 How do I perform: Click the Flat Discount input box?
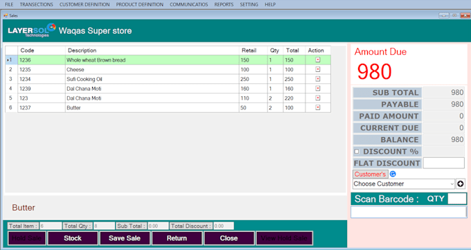point(444,163)
